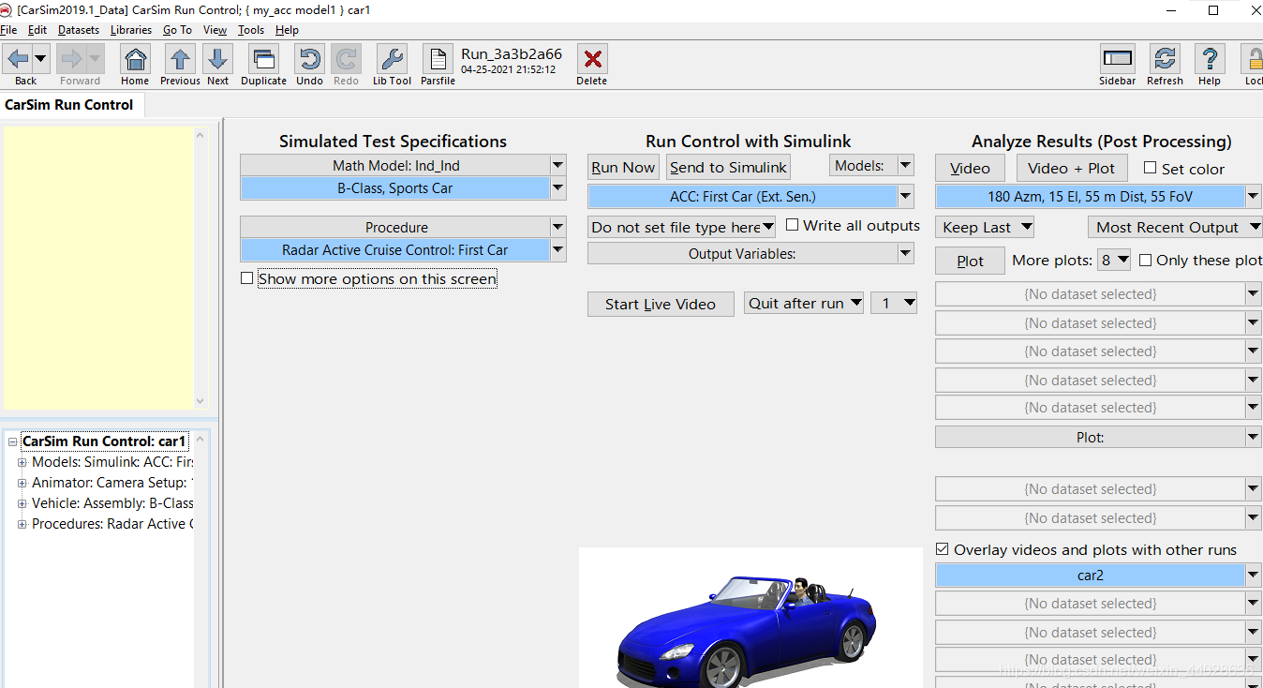The width and height of the screenshot is (1263, 688).
Task: Expand the Procedures: Radar Active tree node
Action: (x=22, y=524)
